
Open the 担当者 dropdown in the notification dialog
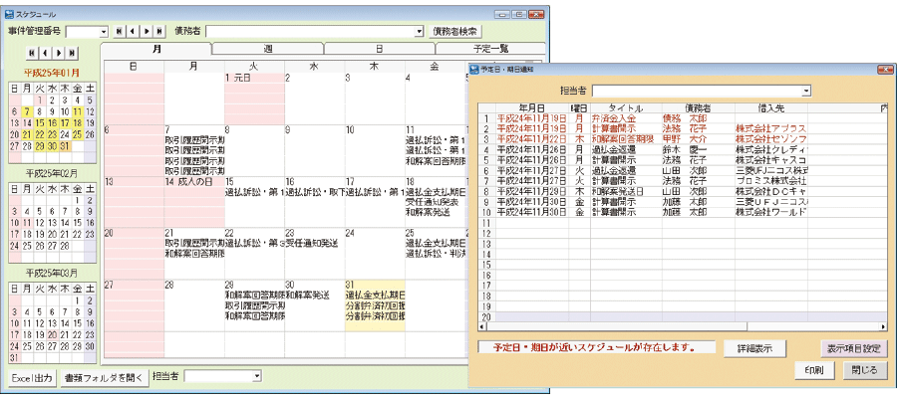point(805,91)
